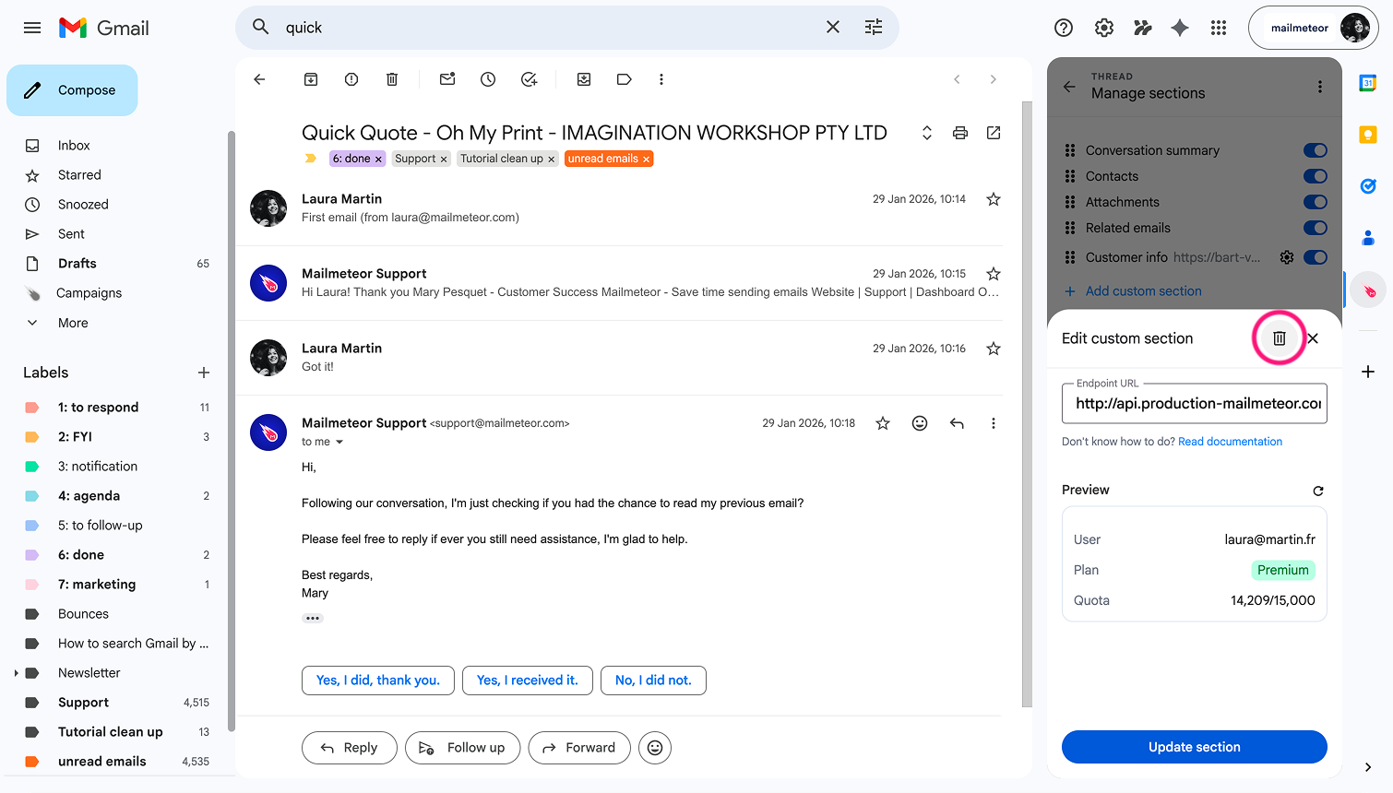Expand the Newsletter label tree
This screenshot has height=793, width=1393.
pyautogui.click(x=17, y=673)
